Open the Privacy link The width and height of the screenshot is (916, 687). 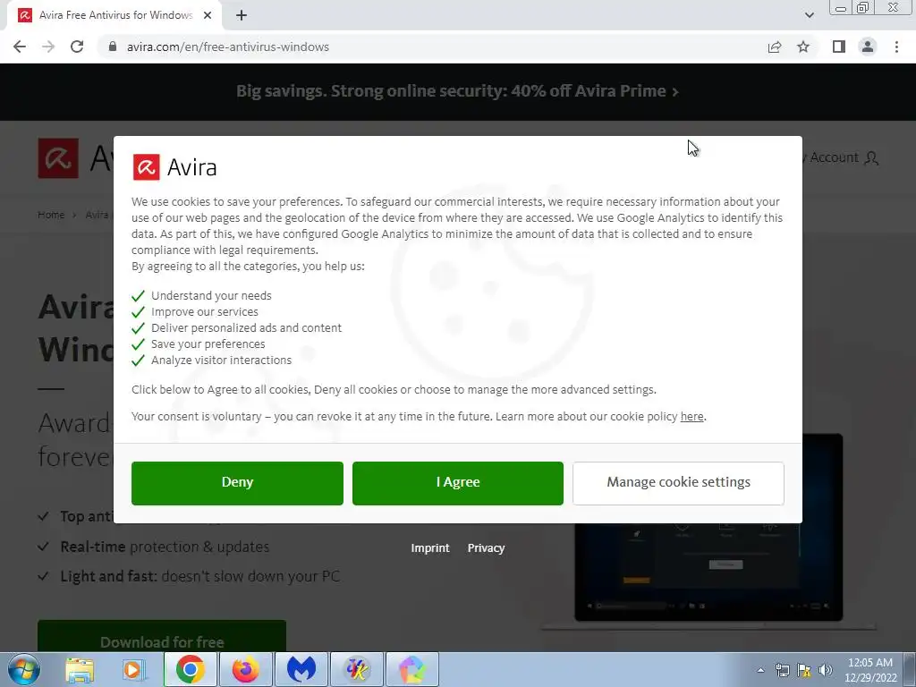coord(486,548)
